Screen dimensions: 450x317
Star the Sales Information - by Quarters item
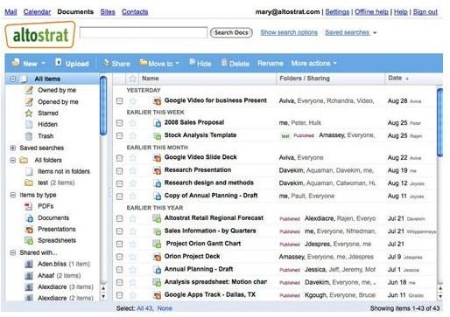coord(133,231)
